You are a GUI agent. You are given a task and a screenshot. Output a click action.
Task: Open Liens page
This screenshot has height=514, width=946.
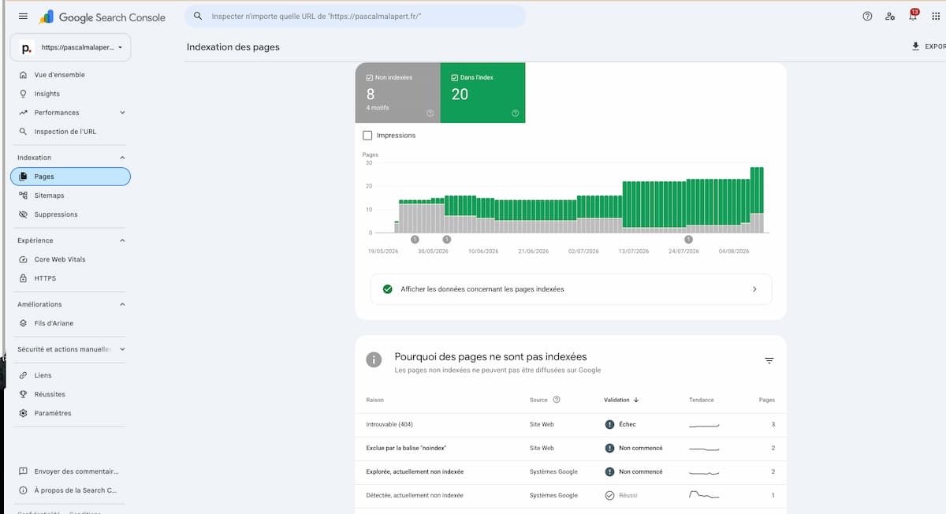(x=71, y=375)
